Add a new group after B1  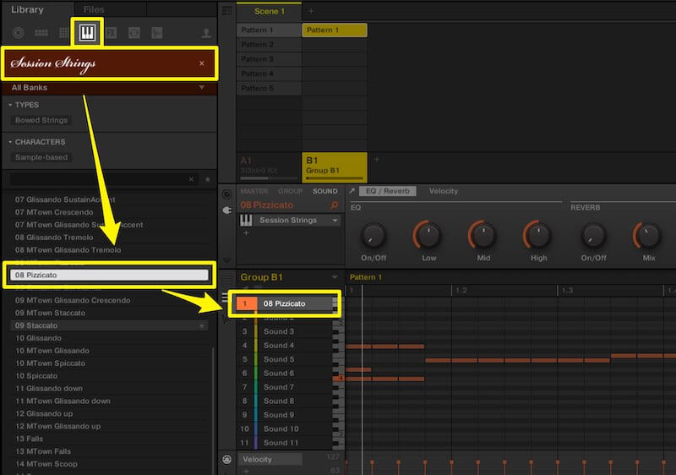[x=376, y=160]
